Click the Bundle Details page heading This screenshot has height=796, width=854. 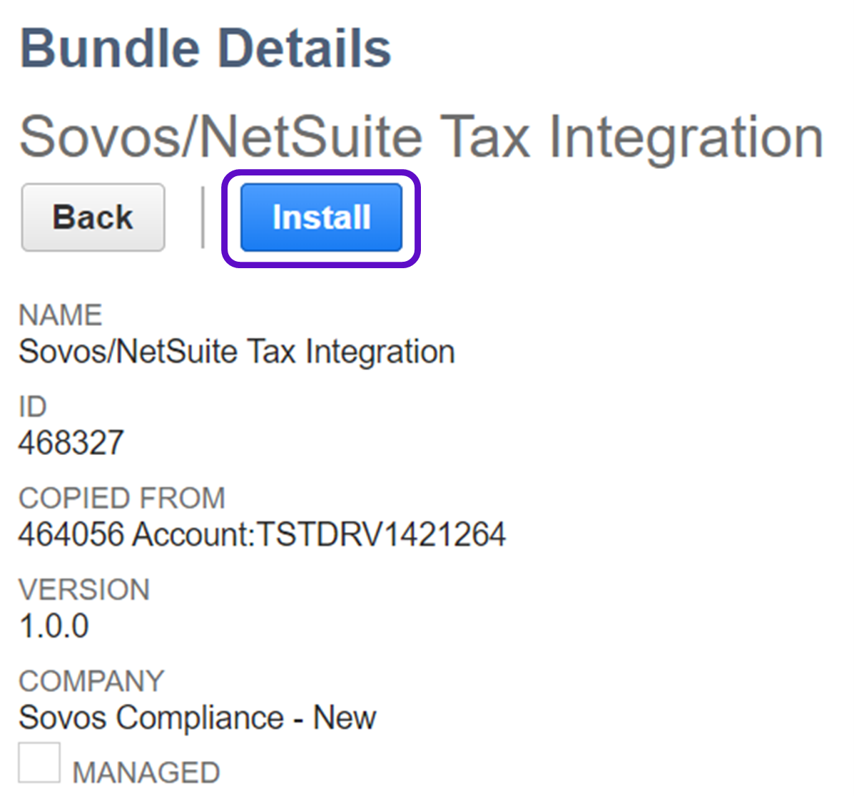click(205, 49)
